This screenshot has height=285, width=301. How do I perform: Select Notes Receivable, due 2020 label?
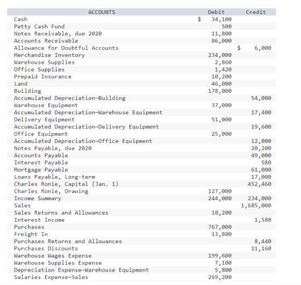(x=58, y=33)
